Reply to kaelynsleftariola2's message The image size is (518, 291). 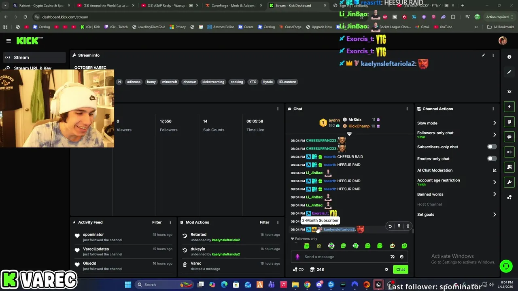tap(390, 226)
